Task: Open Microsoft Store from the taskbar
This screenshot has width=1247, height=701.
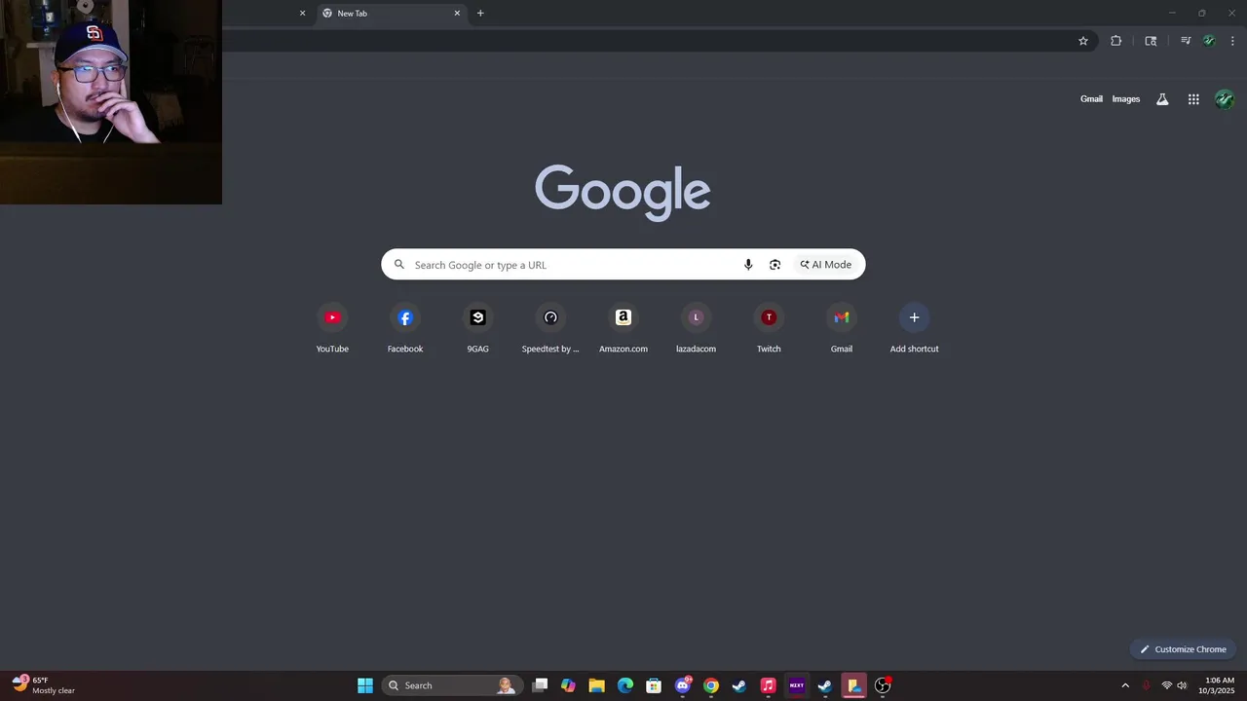Action: 654,685
